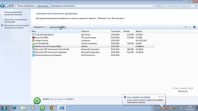The height and width of the screenshot is (111, 198).
Task: Open Google Chrome from taskbar
Action: point(52,108)
